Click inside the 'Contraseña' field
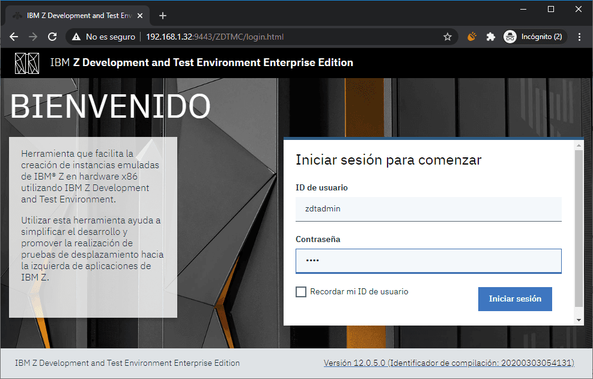Viewport: 593px width, 379px height. click(x=428, y=261)
